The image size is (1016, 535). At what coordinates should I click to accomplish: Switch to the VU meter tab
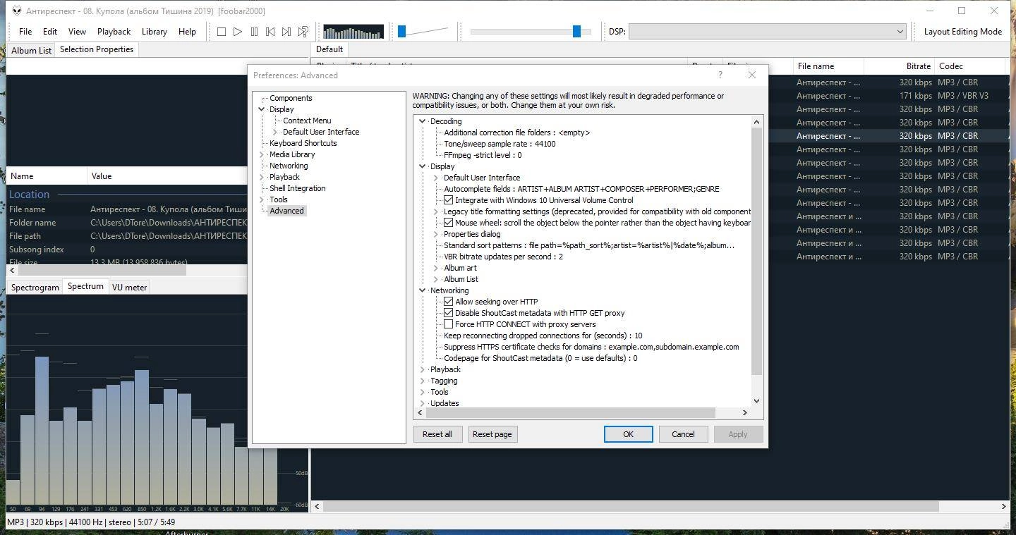point(130,288)
